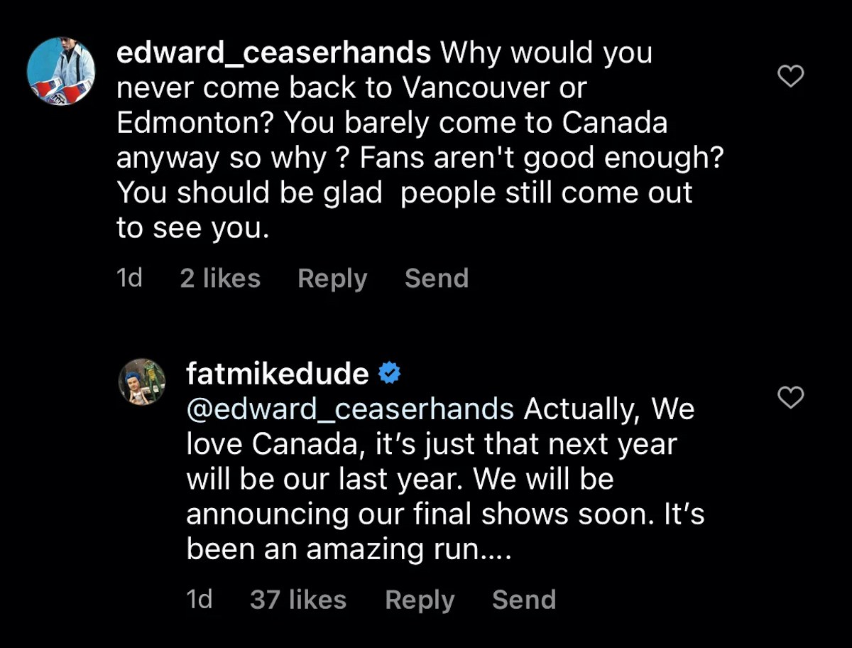
Task: Click the 'Fans aren't good enough?' comment text
Action: (x=541, y=158)
